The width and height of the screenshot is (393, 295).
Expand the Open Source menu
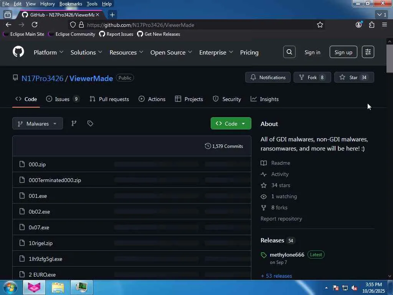coord(171,52)
